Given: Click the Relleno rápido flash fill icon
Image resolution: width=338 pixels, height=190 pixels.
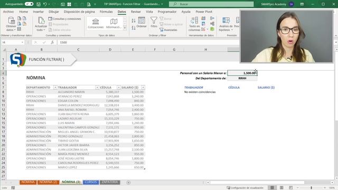Looking at the screenshot, I should click(203, 18).
